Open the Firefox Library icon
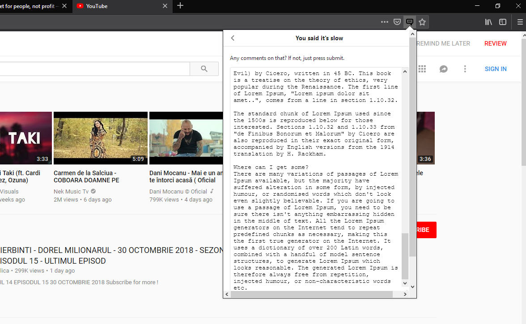The image size is (526, 324). pos(488,21)
